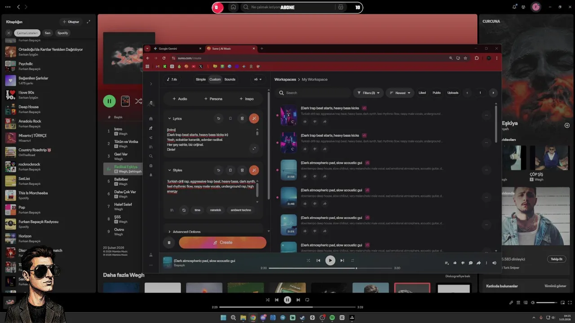
Task: Click trash button left of Create
Action: tap(169, 243)
